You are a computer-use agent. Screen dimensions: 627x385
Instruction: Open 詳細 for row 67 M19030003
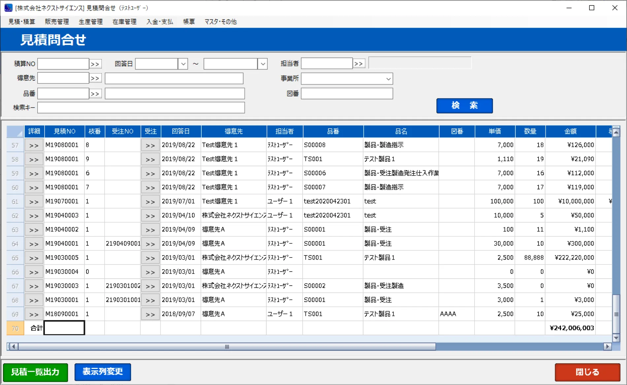34,286
